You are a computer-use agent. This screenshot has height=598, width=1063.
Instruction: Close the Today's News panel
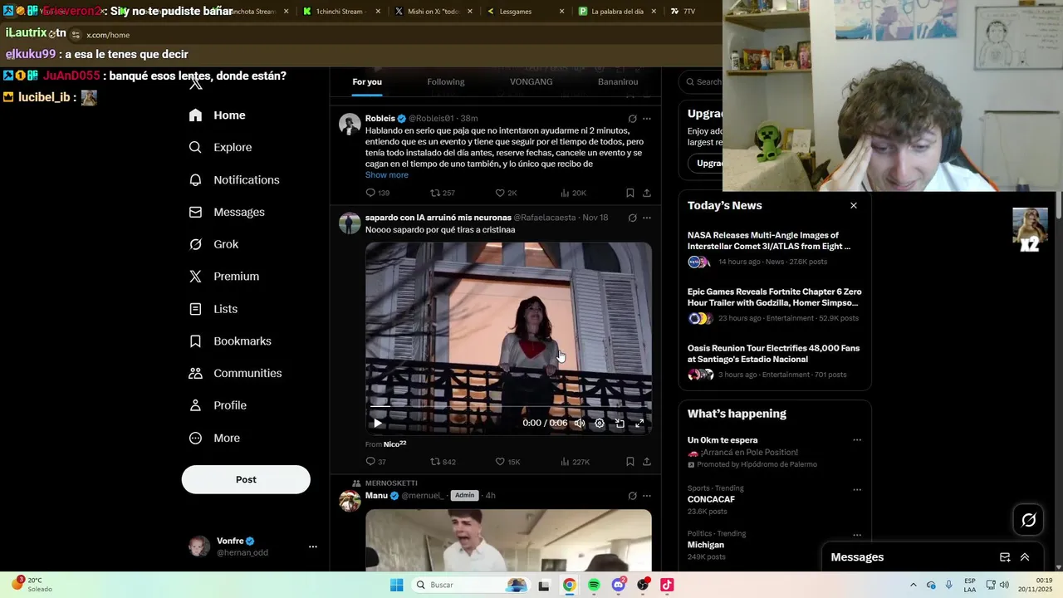854,205
